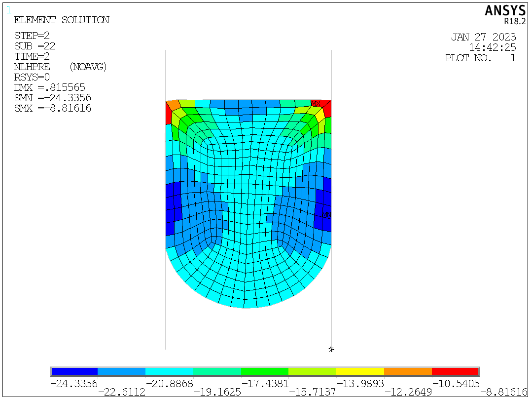Select the orange element at the mesh top-left corner
Screen dimensions: 531x400
173,105
